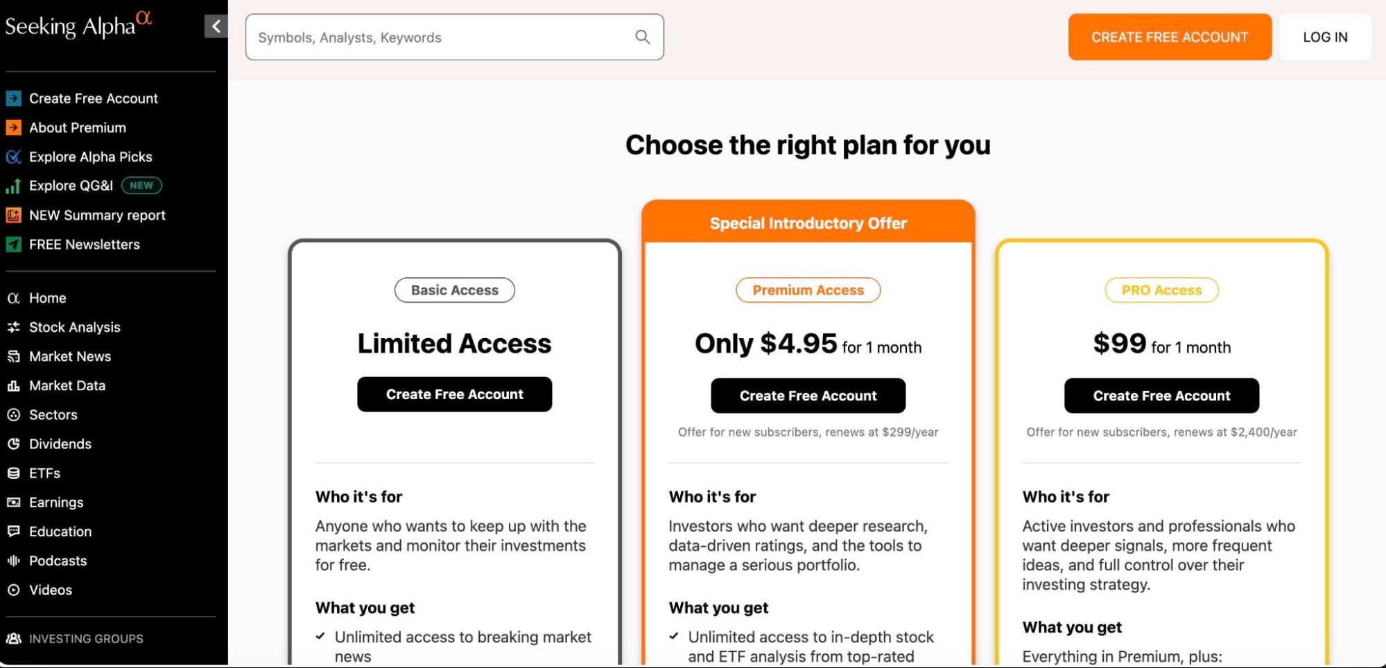This screenshot has width=1386, height=668.
Task: Click the Market Data bar chart icon
Action: (x=13, y=385)
